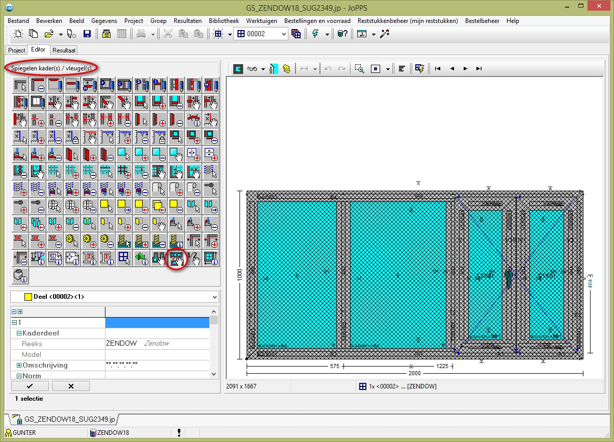Open the dropdown arrow beside the glasses icon
Image resolution: width=614 pixels, height=442 pixels.
pos(263,68)
